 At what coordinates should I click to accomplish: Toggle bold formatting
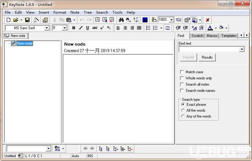(x=73, y=28)
